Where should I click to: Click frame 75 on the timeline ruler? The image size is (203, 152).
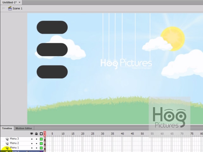[x=192, y=134]
